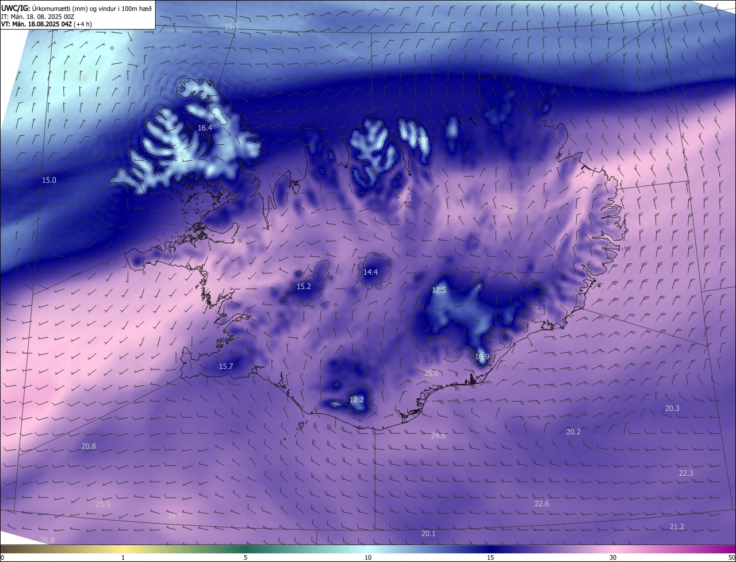This screenshot has width=736, height=562.
Task: Click the 16.9 value on the southeast glacier
Action: pyautogui.click(x=482, y=357)
